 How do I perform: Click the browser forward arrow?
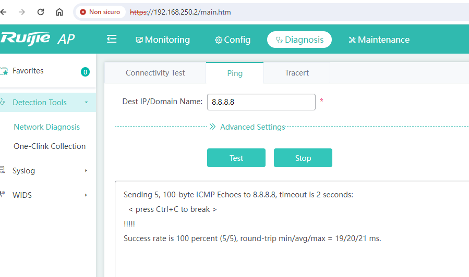(21, 12)
